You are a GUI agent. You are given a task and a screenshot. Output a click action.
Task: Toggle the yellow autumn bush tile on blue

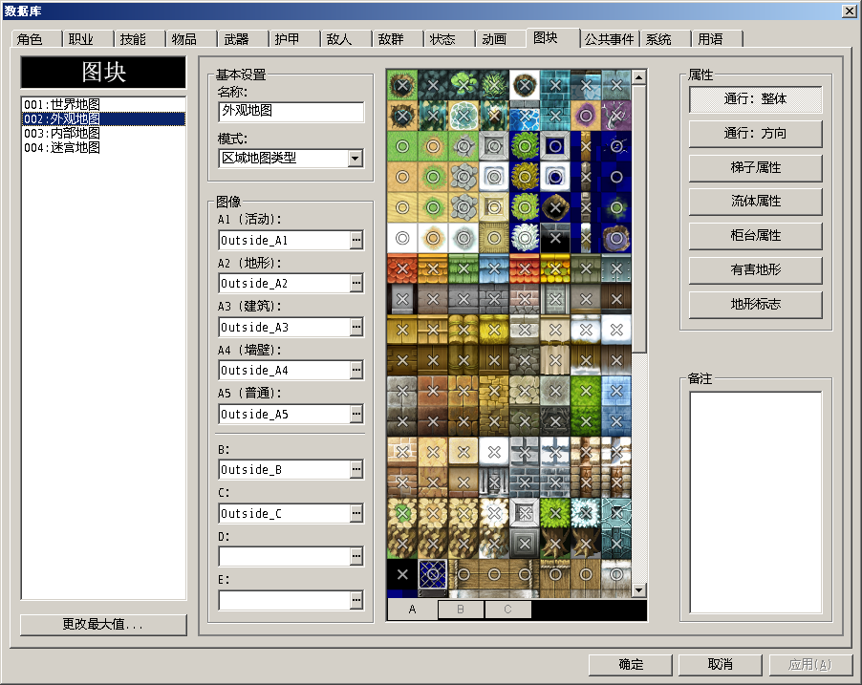pos(525,177)
